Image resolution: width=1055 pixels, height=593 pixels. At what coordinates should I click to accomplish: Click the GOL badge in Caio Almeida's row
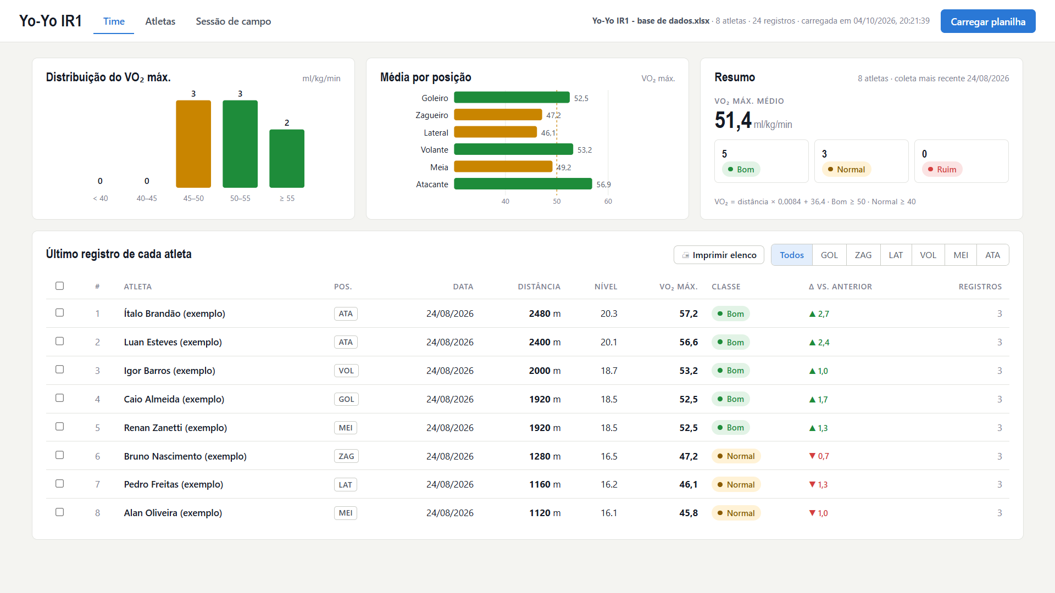pos(346,399)
